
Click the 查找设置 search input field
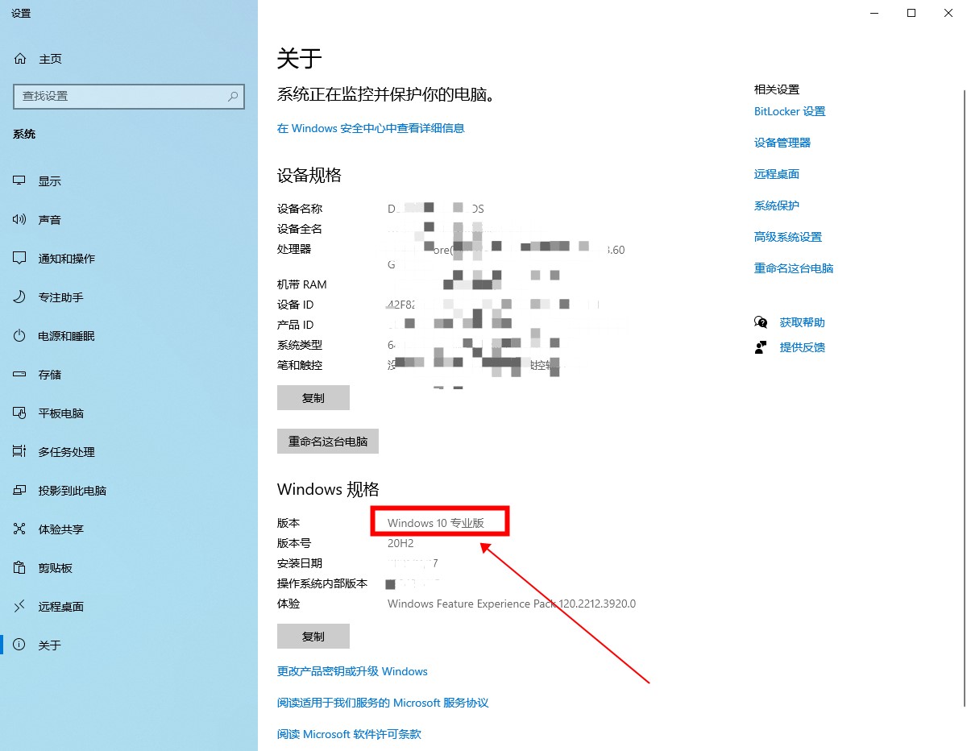[121, 96]
